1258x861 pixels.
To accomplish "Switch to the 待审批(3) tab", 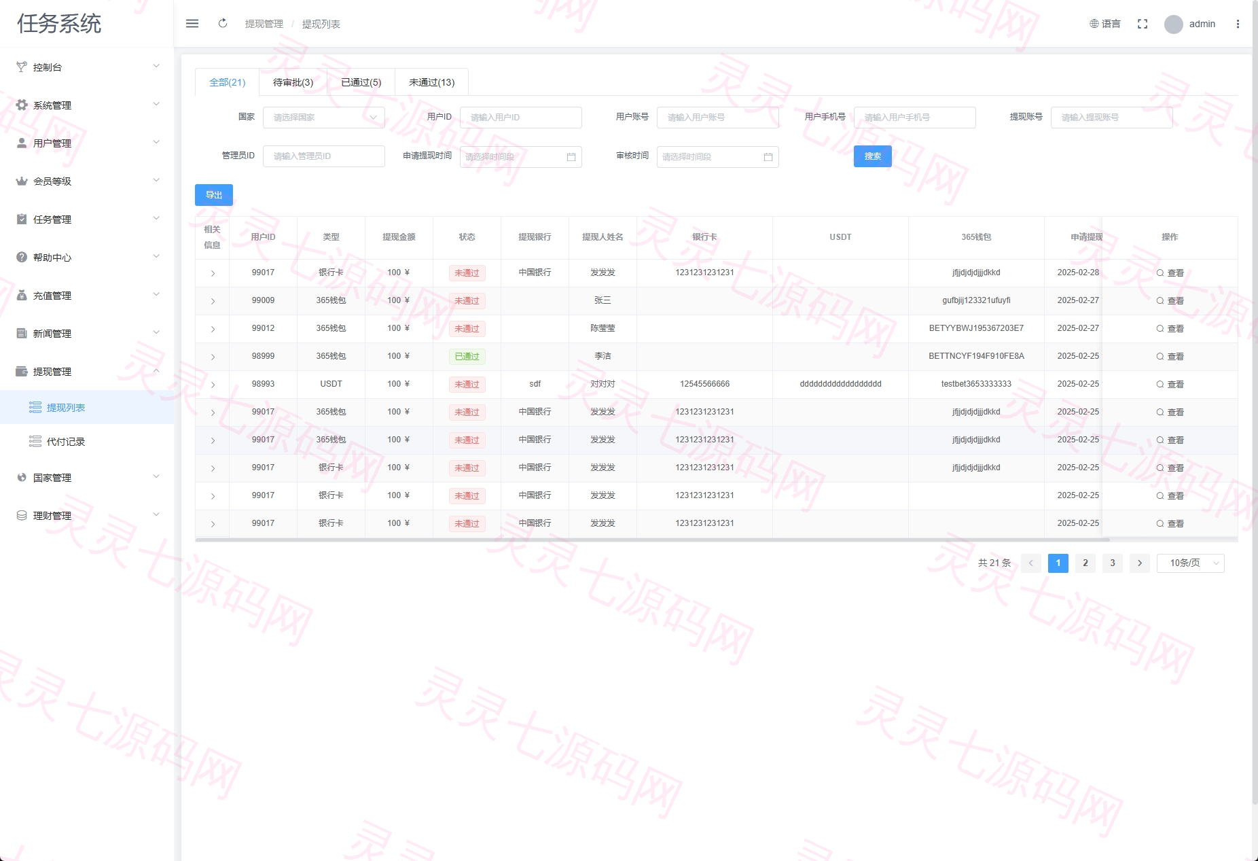I will (x=293, y=82).
